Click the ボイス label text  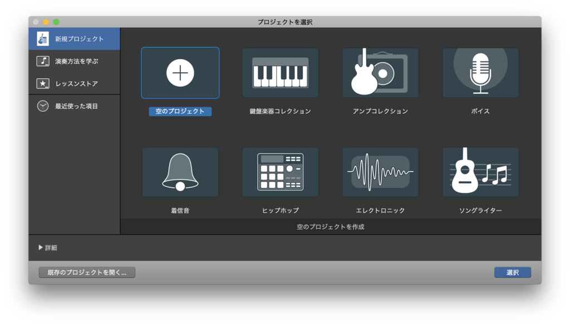480,111
